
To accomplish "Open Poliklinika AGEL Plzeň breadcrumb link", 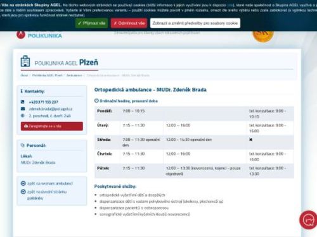I will 48,75.
